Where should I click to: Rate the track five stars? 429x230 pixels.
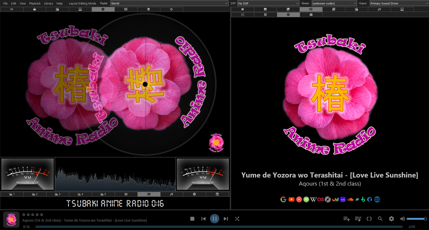(x=42, y=215)
